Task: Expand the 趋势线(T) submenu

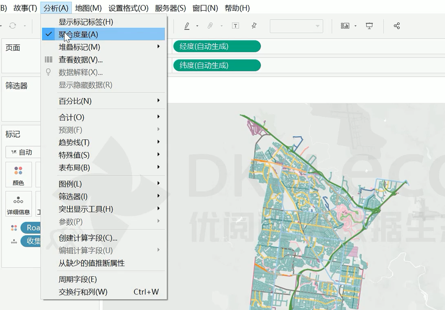Action: click(x=74, y=143)
